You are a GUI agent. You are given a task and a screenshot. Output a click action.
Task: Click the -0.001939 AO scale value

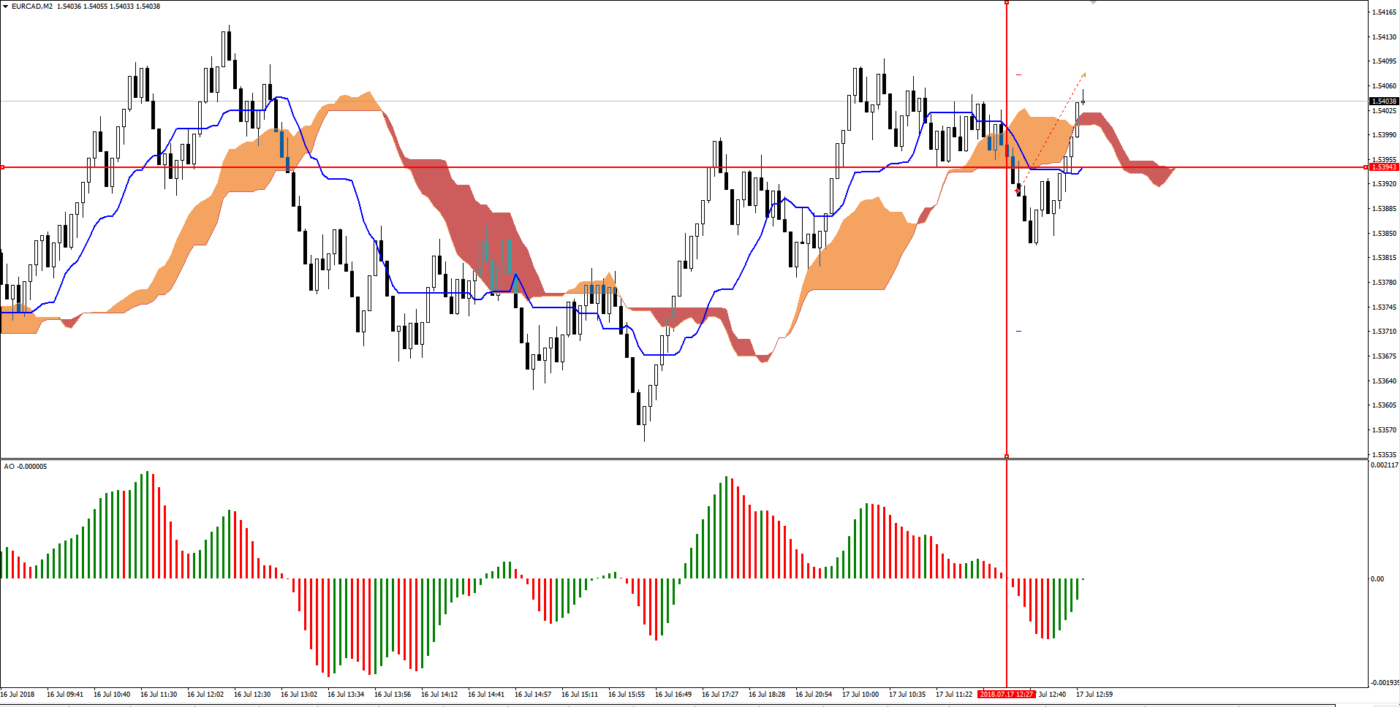pyautogui.click(x=1385, y=683)
